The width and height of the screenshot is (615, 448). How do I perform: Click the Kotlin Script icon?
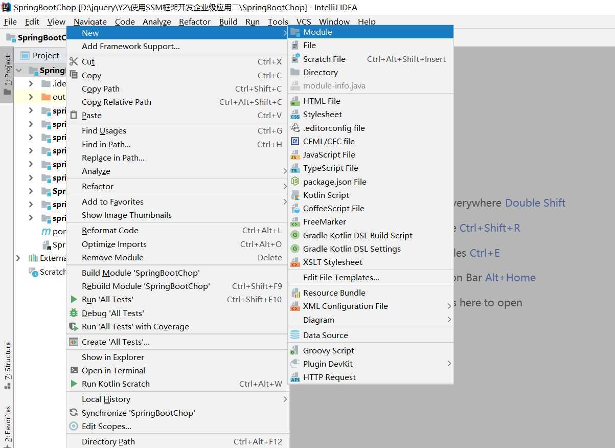coord(295,195)
